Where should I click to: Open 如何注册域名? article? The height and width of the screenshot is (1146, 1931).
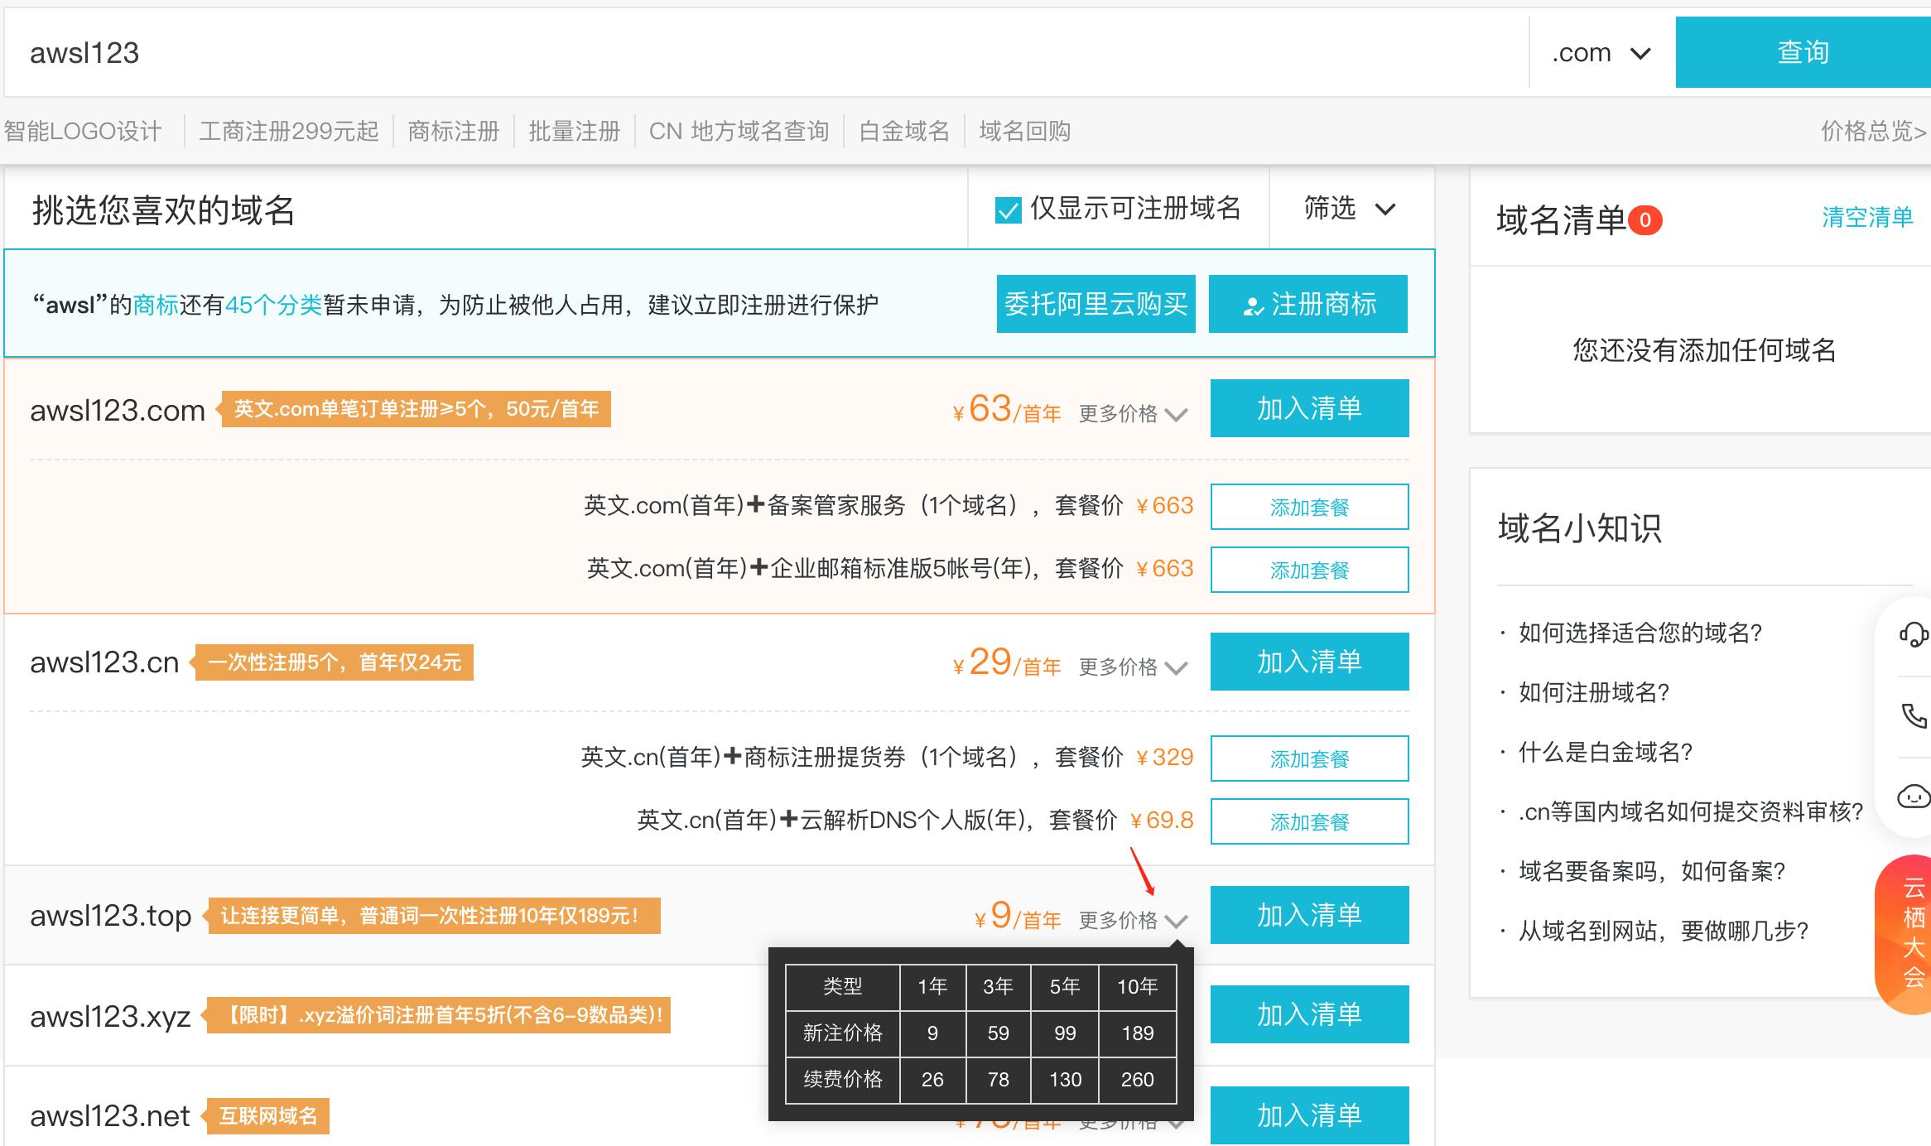(1594, 692)
